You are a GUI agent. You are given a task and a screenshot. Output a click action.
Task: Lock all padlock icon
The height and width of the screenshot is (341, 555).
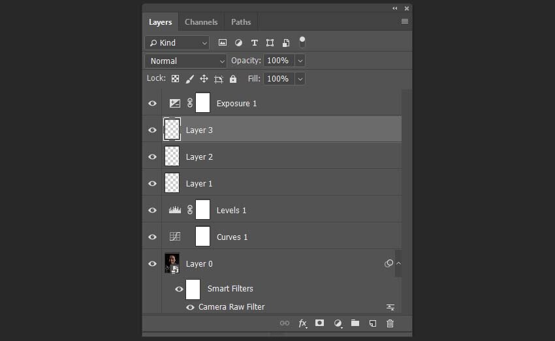233,79
